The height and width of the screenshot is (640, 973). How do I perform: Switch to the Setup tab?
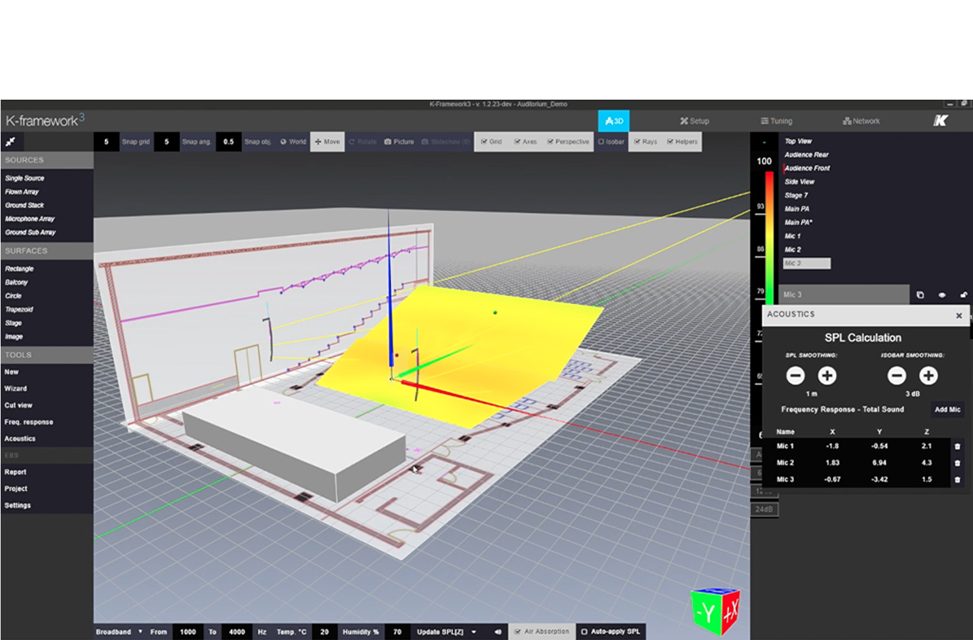point(694,121)
